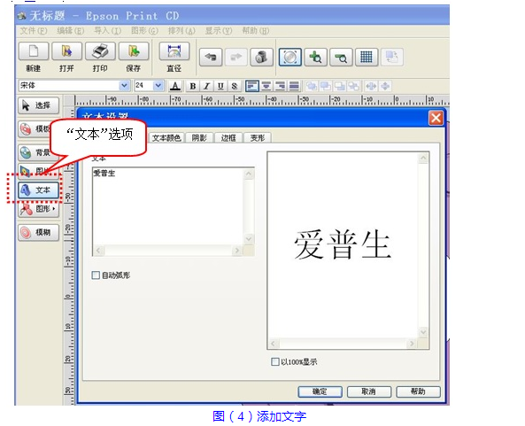Click the 打印 (Print) toolbar icon

pyautogui.click(x=100, y=51)
